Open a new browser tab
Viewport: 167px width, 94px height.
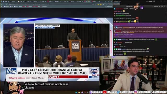(99, 1)
